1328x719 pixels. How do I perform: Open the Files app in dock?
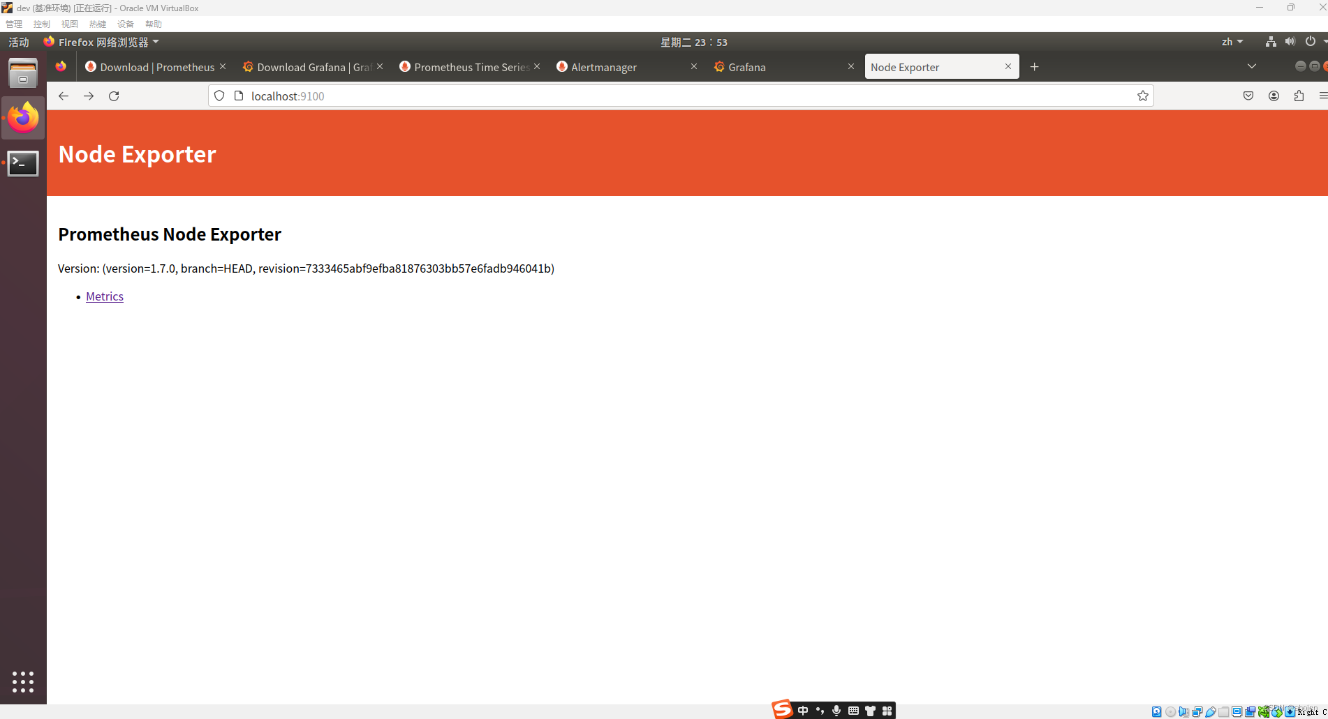[23, 73]
